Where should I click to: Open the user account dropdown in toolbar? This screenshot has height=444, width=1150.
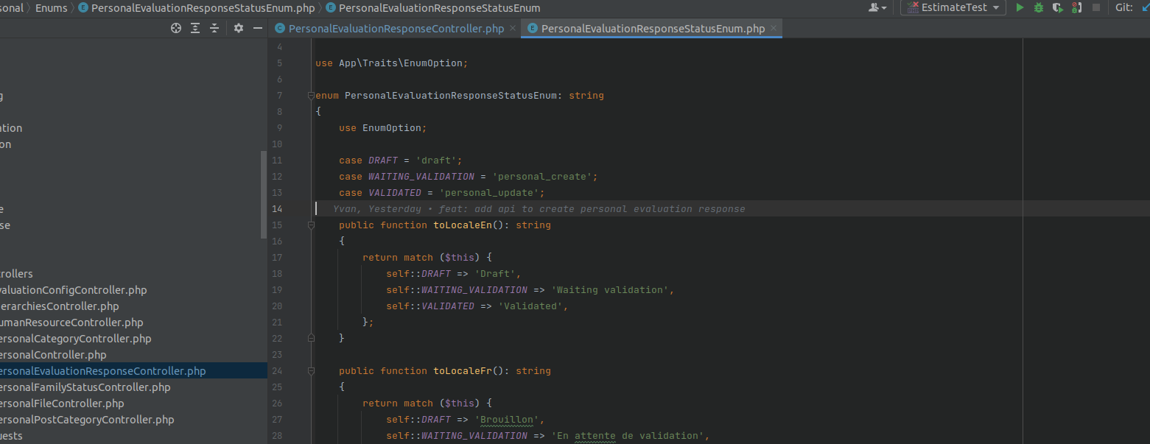877,7
